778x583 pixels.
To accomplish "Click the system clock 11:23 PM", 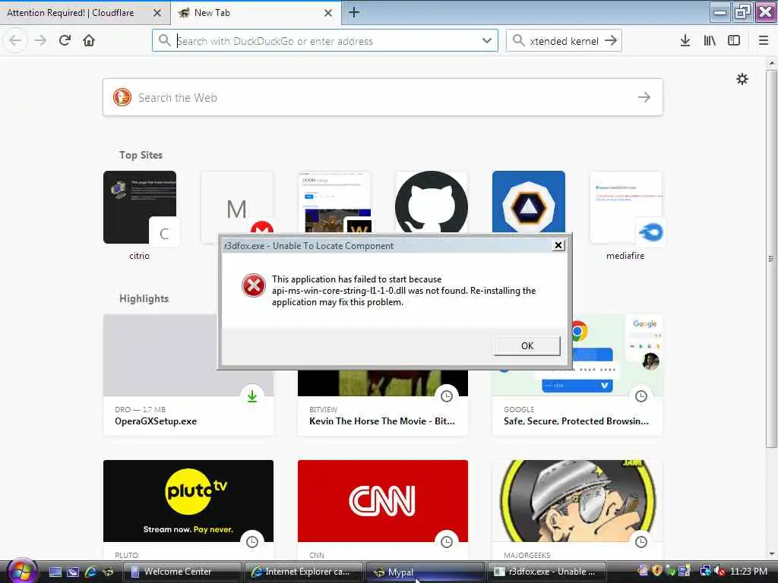I will click(748, 571).
